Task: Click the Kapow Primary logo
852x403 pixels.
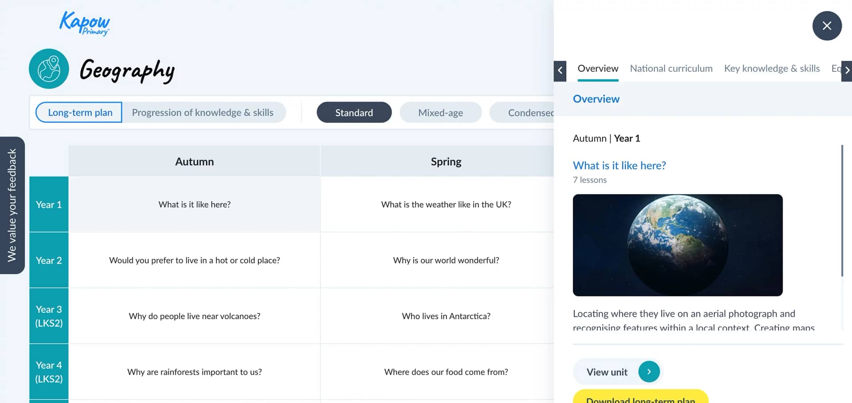Action: [x=84, y=23]
